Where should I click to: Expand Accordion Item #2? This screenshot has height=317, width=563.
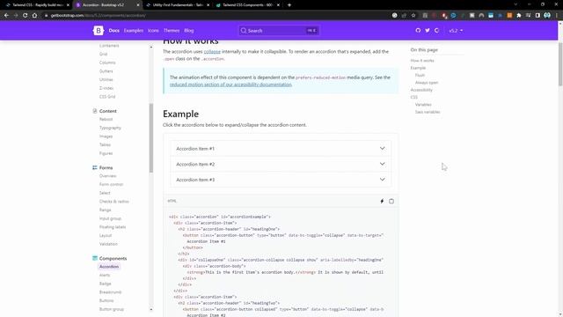coord(281,164)
